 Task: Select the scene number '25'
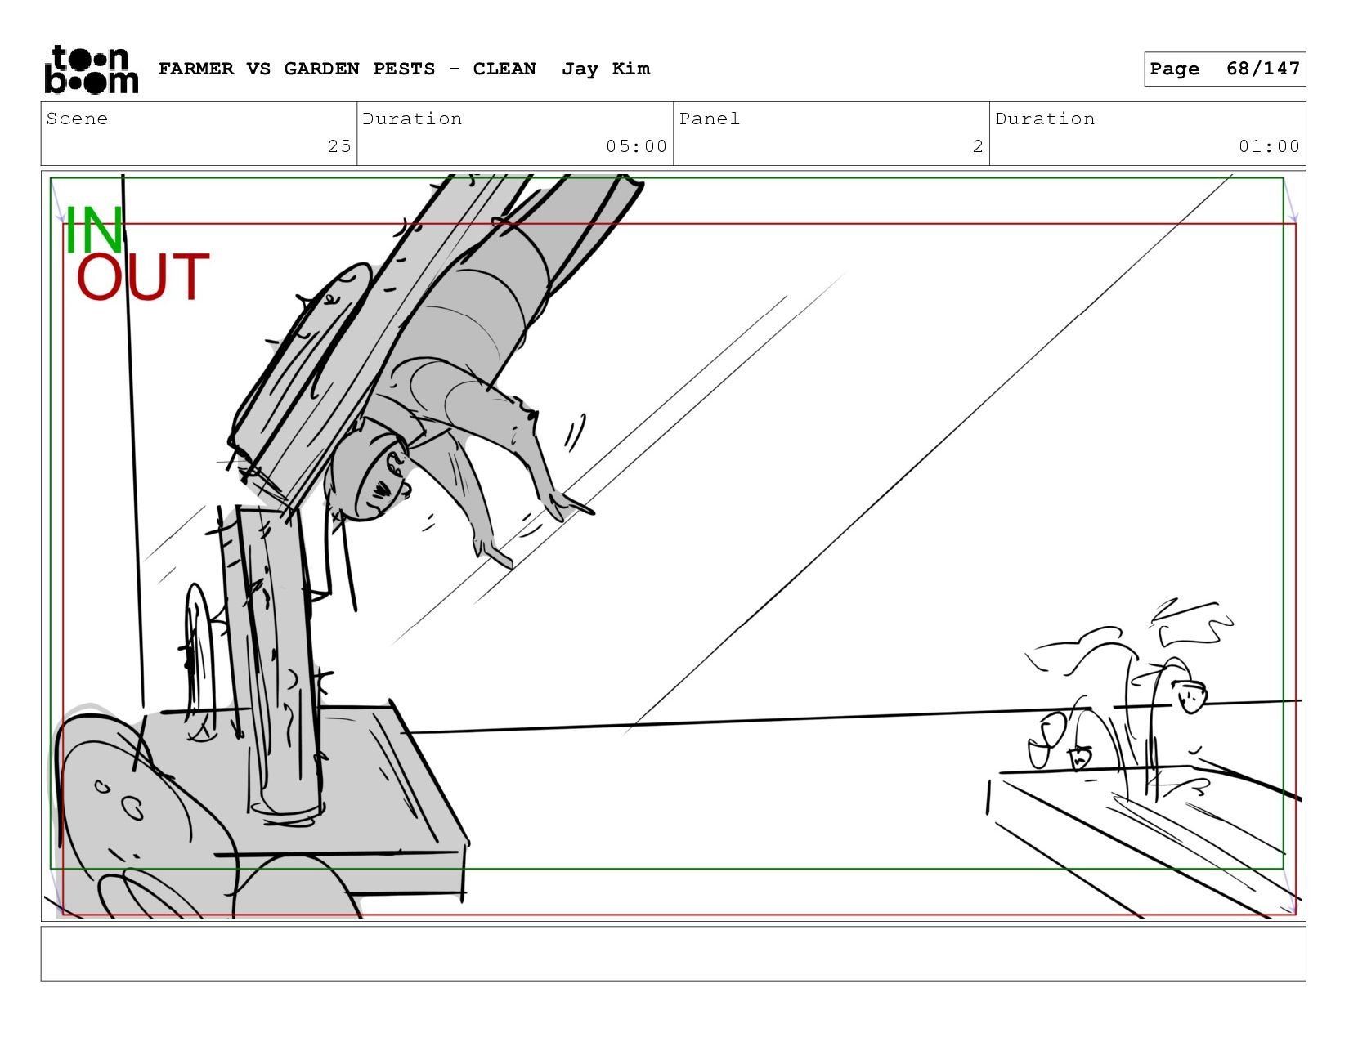[x=339, y=146]
